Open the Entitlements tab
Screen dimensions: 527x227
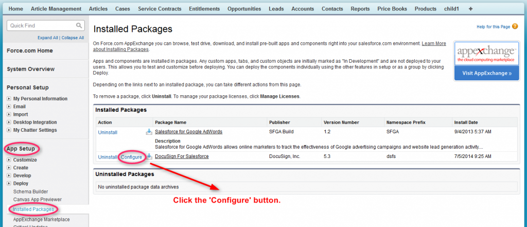point(204,9)
